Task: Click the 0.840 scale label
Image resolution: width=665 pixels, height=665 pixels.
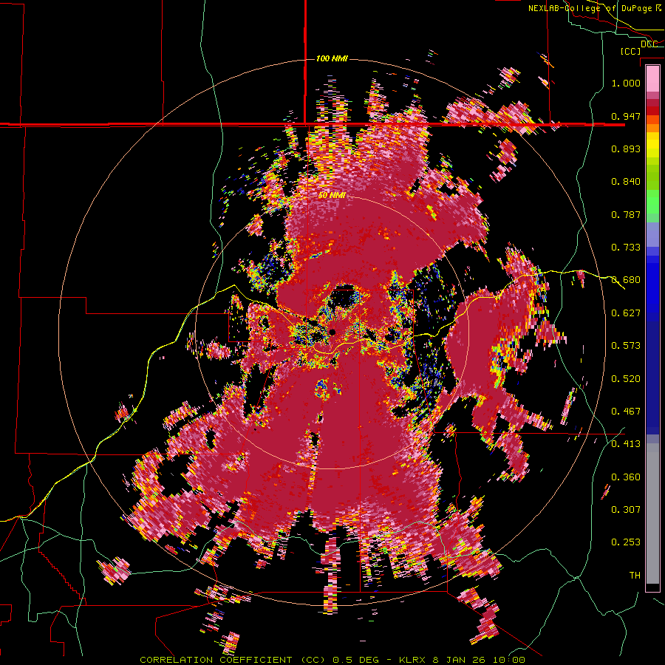Action: point(626,182)
